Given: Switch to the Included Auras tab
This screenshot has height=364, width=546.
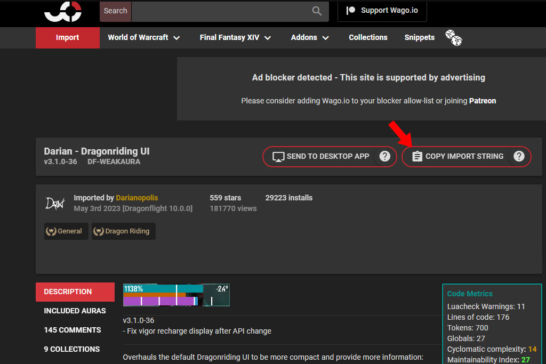Looking at the screenshot, I should point(75,311).
